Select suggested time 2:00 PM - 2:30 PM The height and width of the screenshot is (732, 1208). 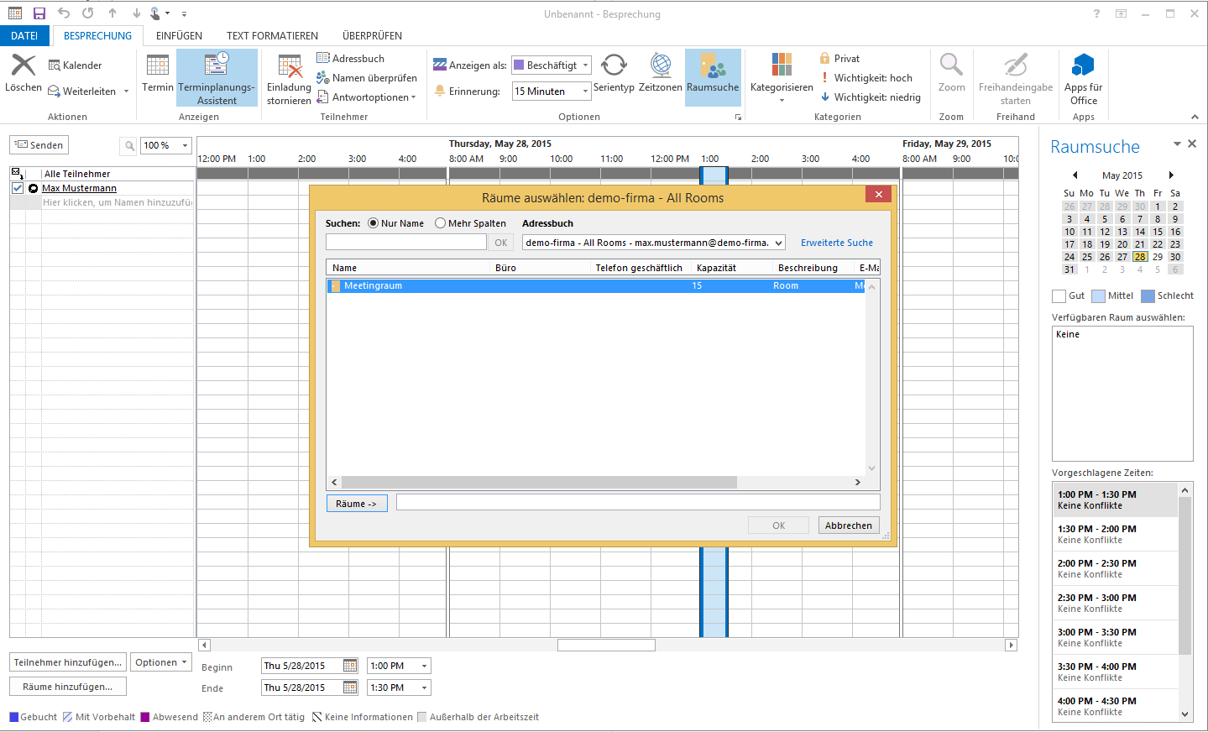point(1115,568)
